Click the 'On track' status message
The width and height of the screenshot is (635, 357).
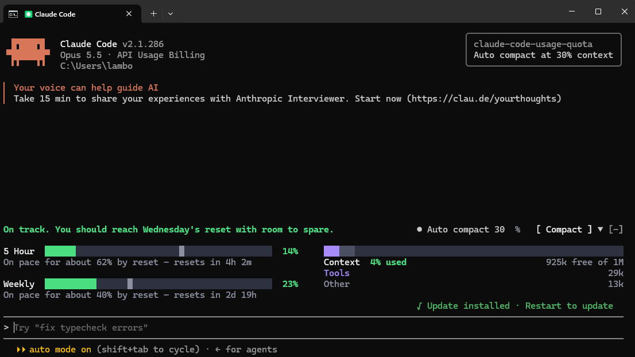coord(168,230)
